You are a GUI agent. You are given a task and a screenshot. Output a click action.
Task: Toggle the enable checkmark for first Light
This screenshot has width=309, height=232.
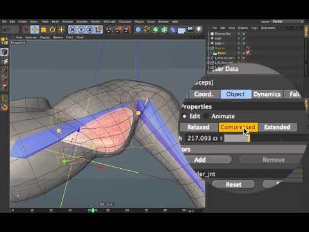244,39
